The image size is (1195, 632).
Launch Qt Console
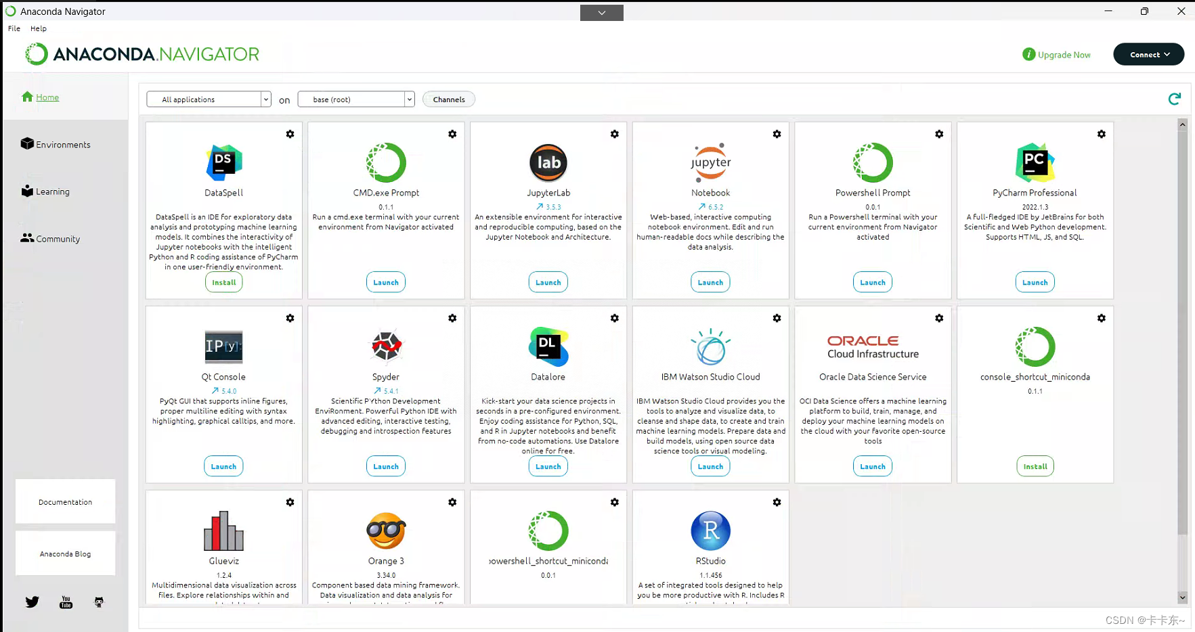coord(223,466)
